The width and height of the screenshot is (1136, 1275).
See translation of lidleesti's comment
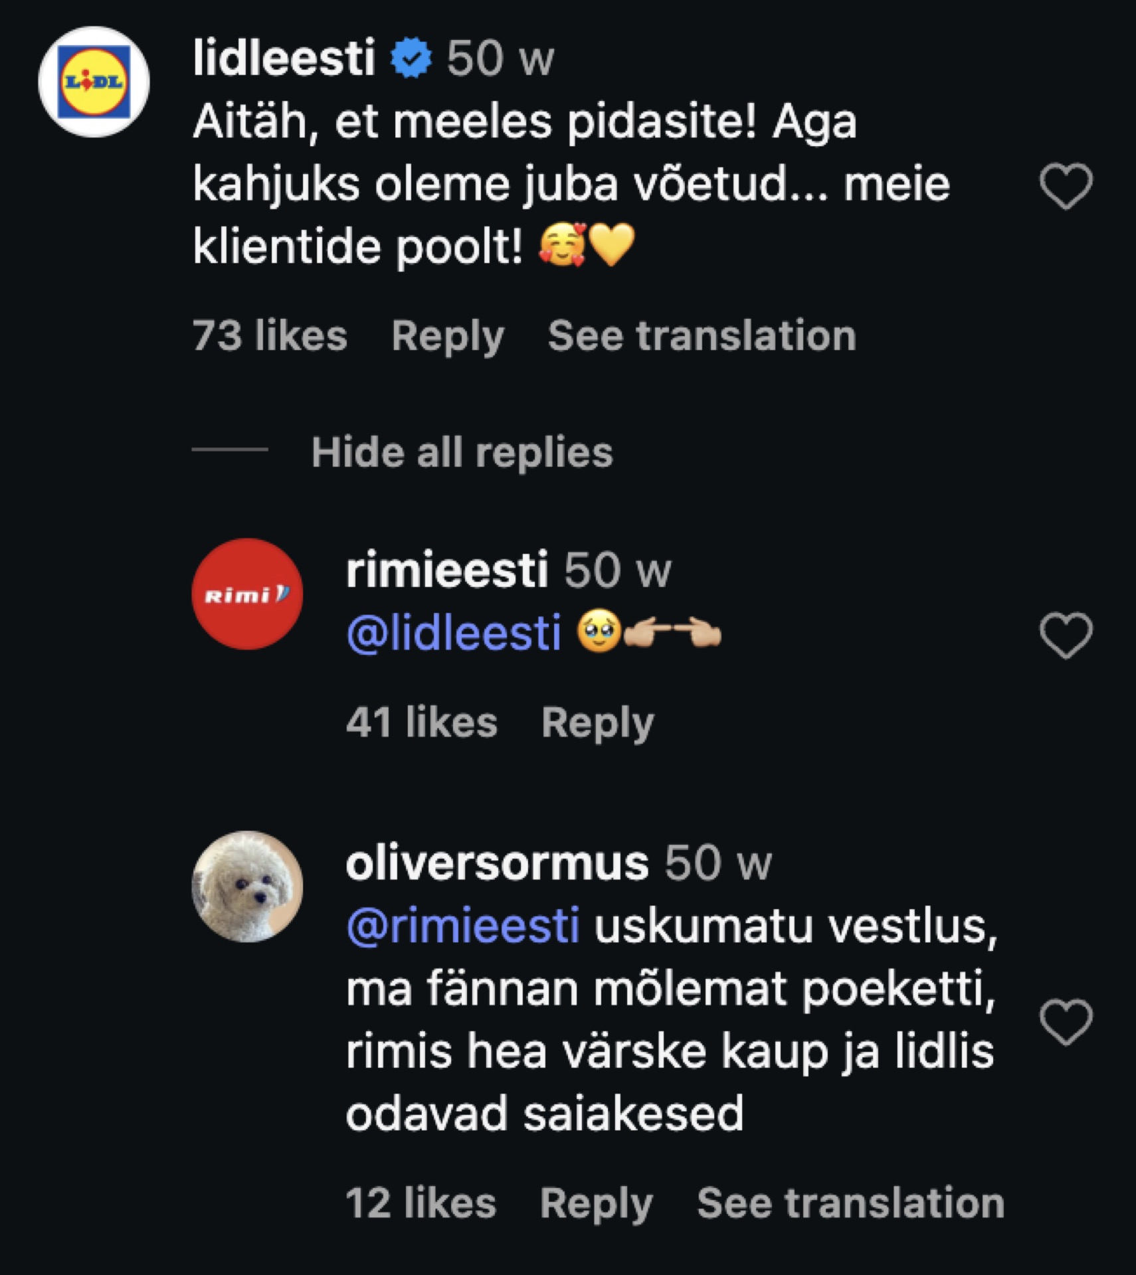pyautogui.click(x=702, y=335)
